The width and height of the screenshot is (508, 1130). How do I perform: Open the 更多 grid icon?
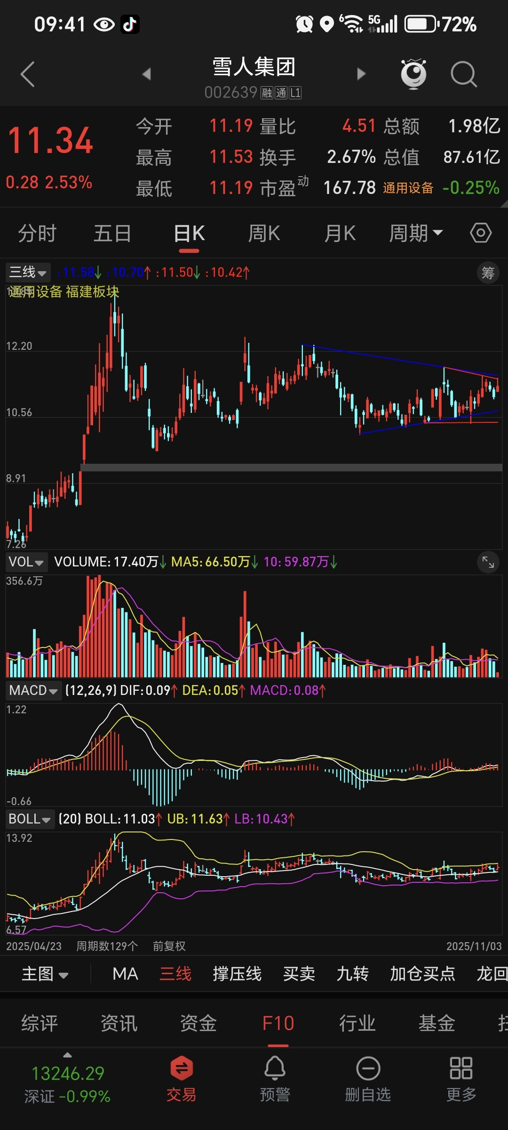[461, 1080]
